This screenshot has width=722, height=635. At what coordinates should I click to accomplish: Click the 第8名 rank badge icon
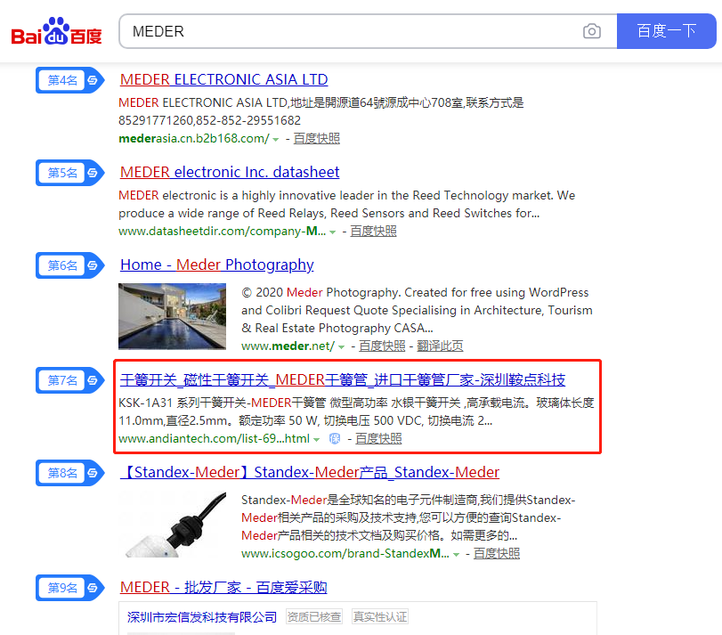coord(70,473)
